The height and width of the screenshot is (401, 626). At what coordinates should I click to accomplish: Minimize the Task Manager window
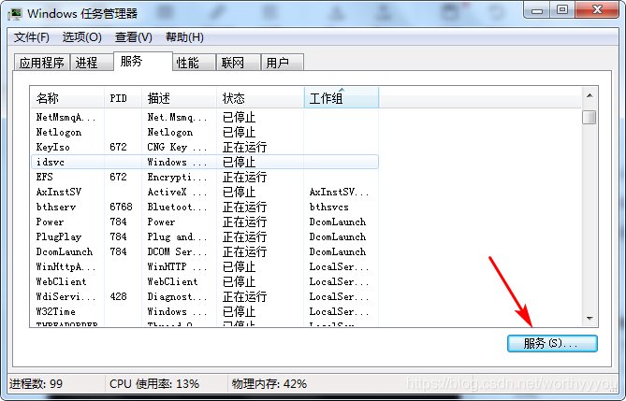click(x=537, y=9)
